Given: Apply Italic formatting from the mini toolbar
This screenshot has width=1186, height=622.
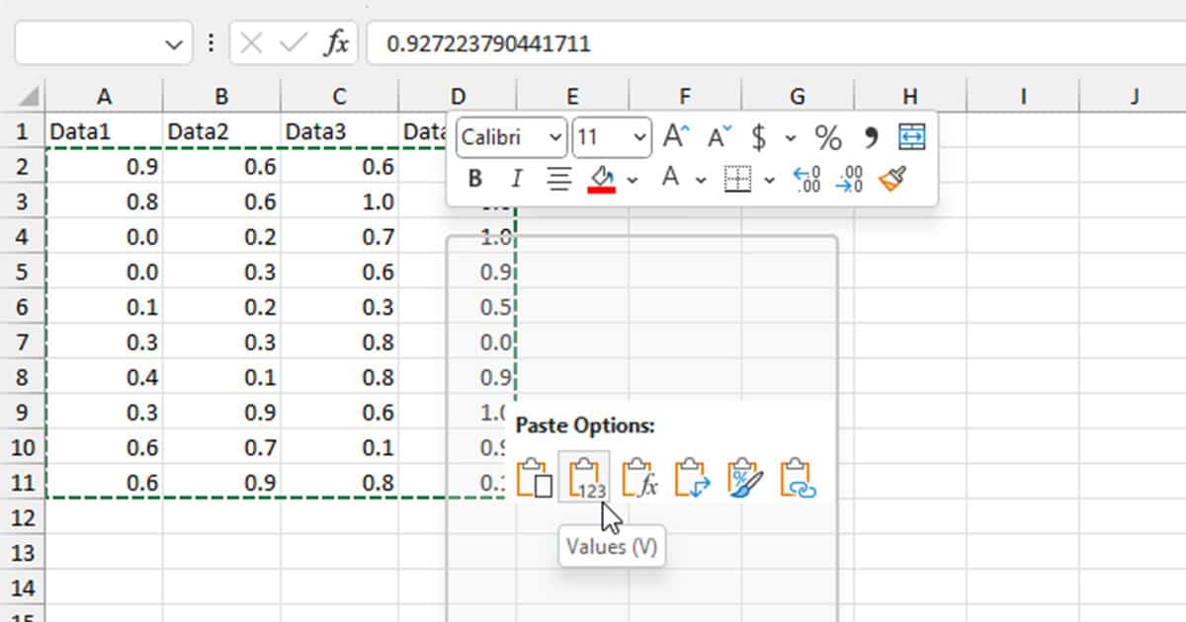Looking at the screenshot, I should pyautogui.click(x=517, y=179).
